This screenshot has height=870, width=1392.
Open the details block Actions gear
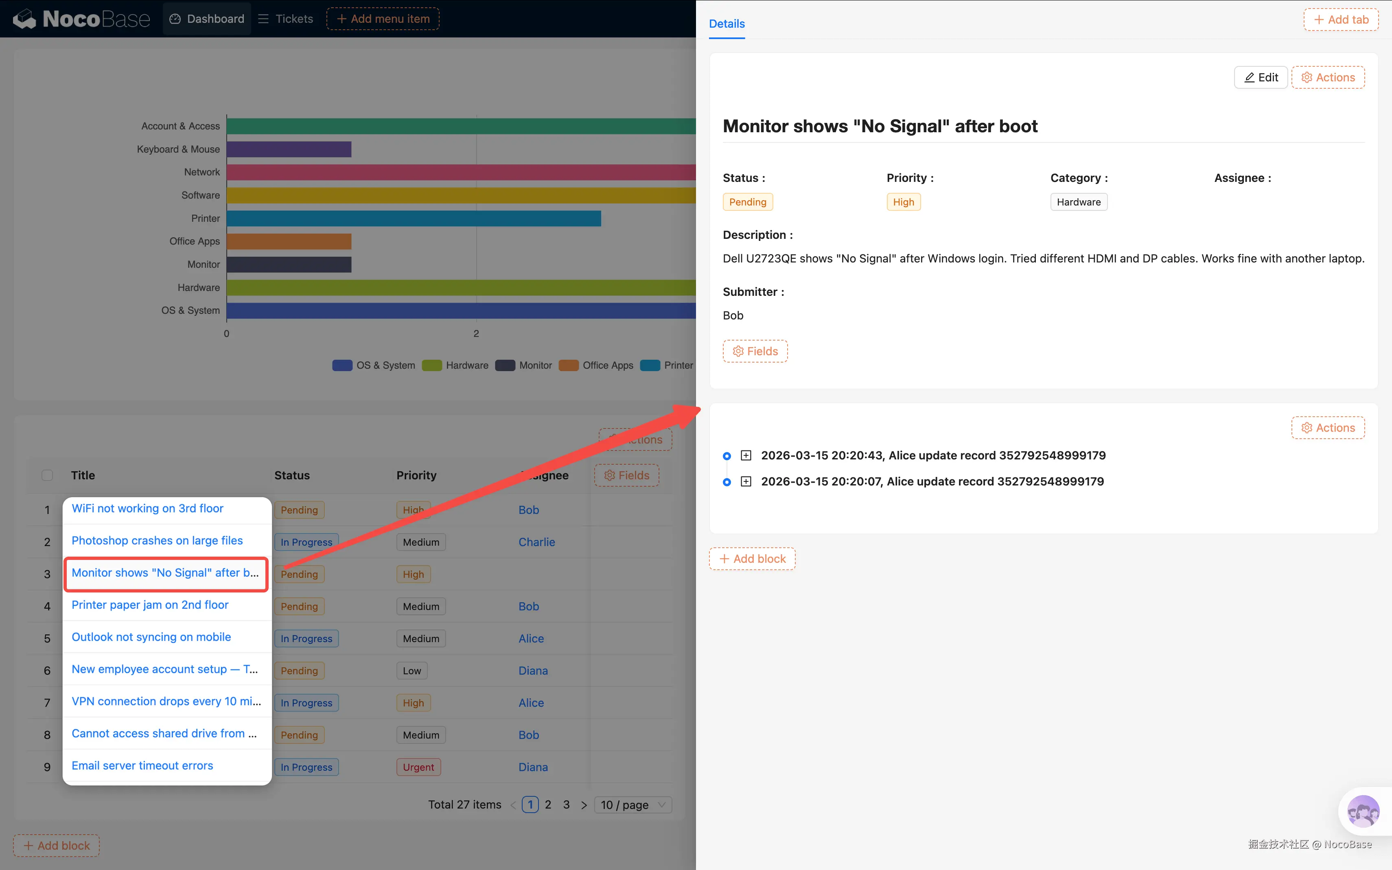[x=1328, y=77]
